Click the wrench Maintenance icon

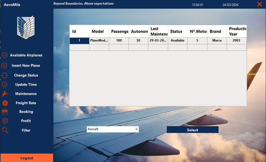point(5,94)
